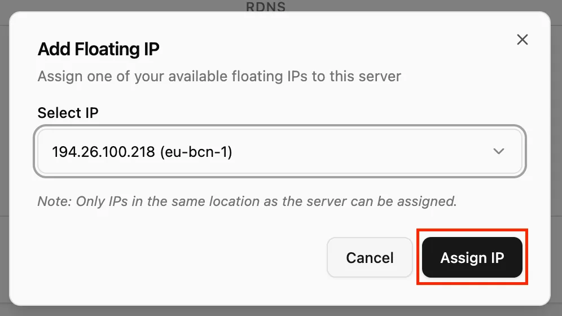Confirm assignment with the black Assign IP button
This screenshot has height=316, width=562.
point(472,258)
